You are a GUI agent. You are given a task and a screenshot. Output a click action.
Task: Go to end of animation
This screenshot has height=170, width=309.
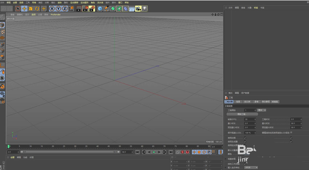click(170, 152)
